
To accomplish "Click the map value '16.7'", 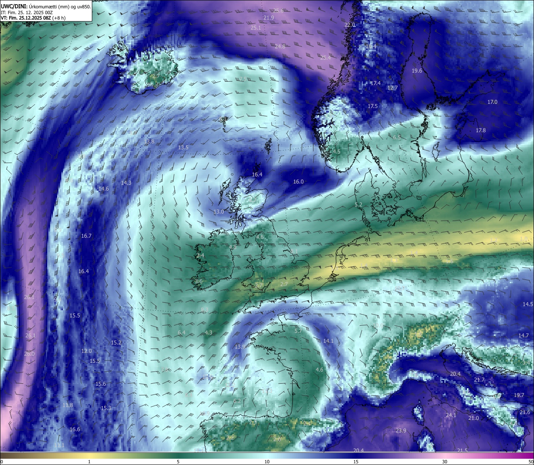I will pos(86,236).
